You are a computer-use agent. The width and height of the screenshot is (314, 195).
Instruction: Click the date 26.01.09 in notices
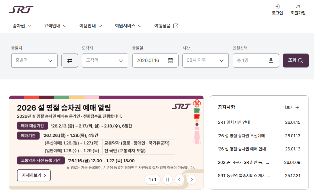point(292,162)
